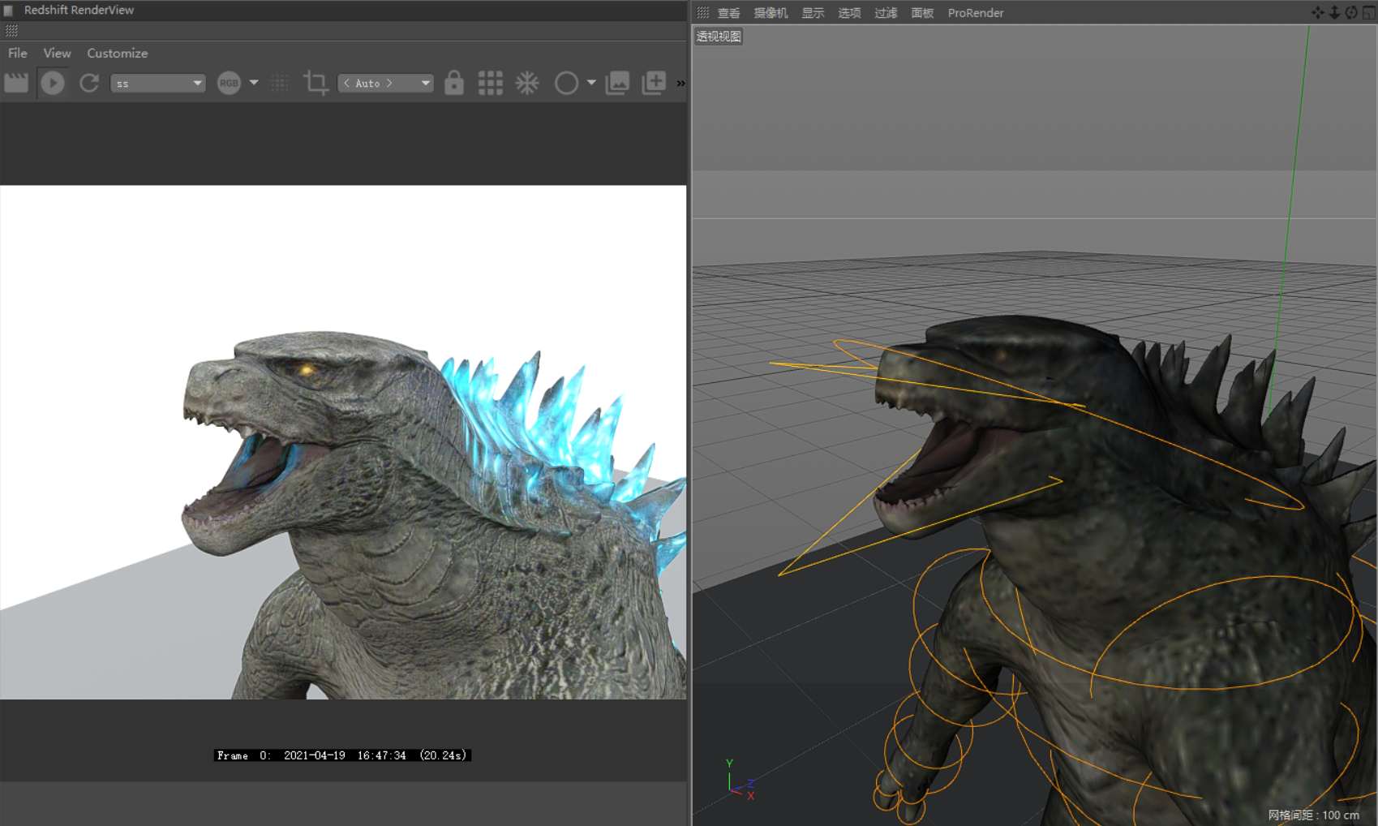Image resolution: width=1378 pixels, height=826 pixels.
Task: Click the nine-square grid icon
Action: [x=491, y=83]
